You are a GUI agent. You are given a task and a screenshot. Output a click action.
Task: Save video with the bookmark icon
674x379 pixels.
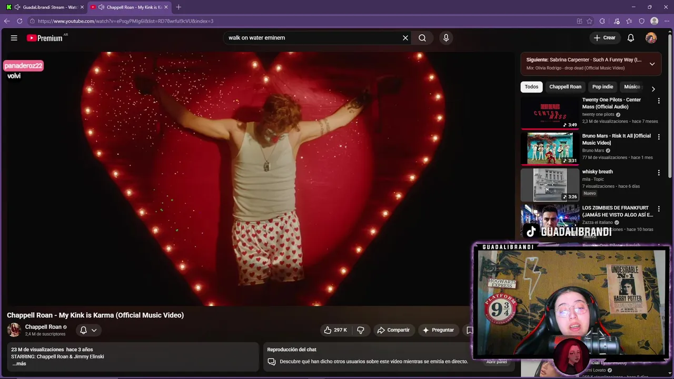point(469,330)
